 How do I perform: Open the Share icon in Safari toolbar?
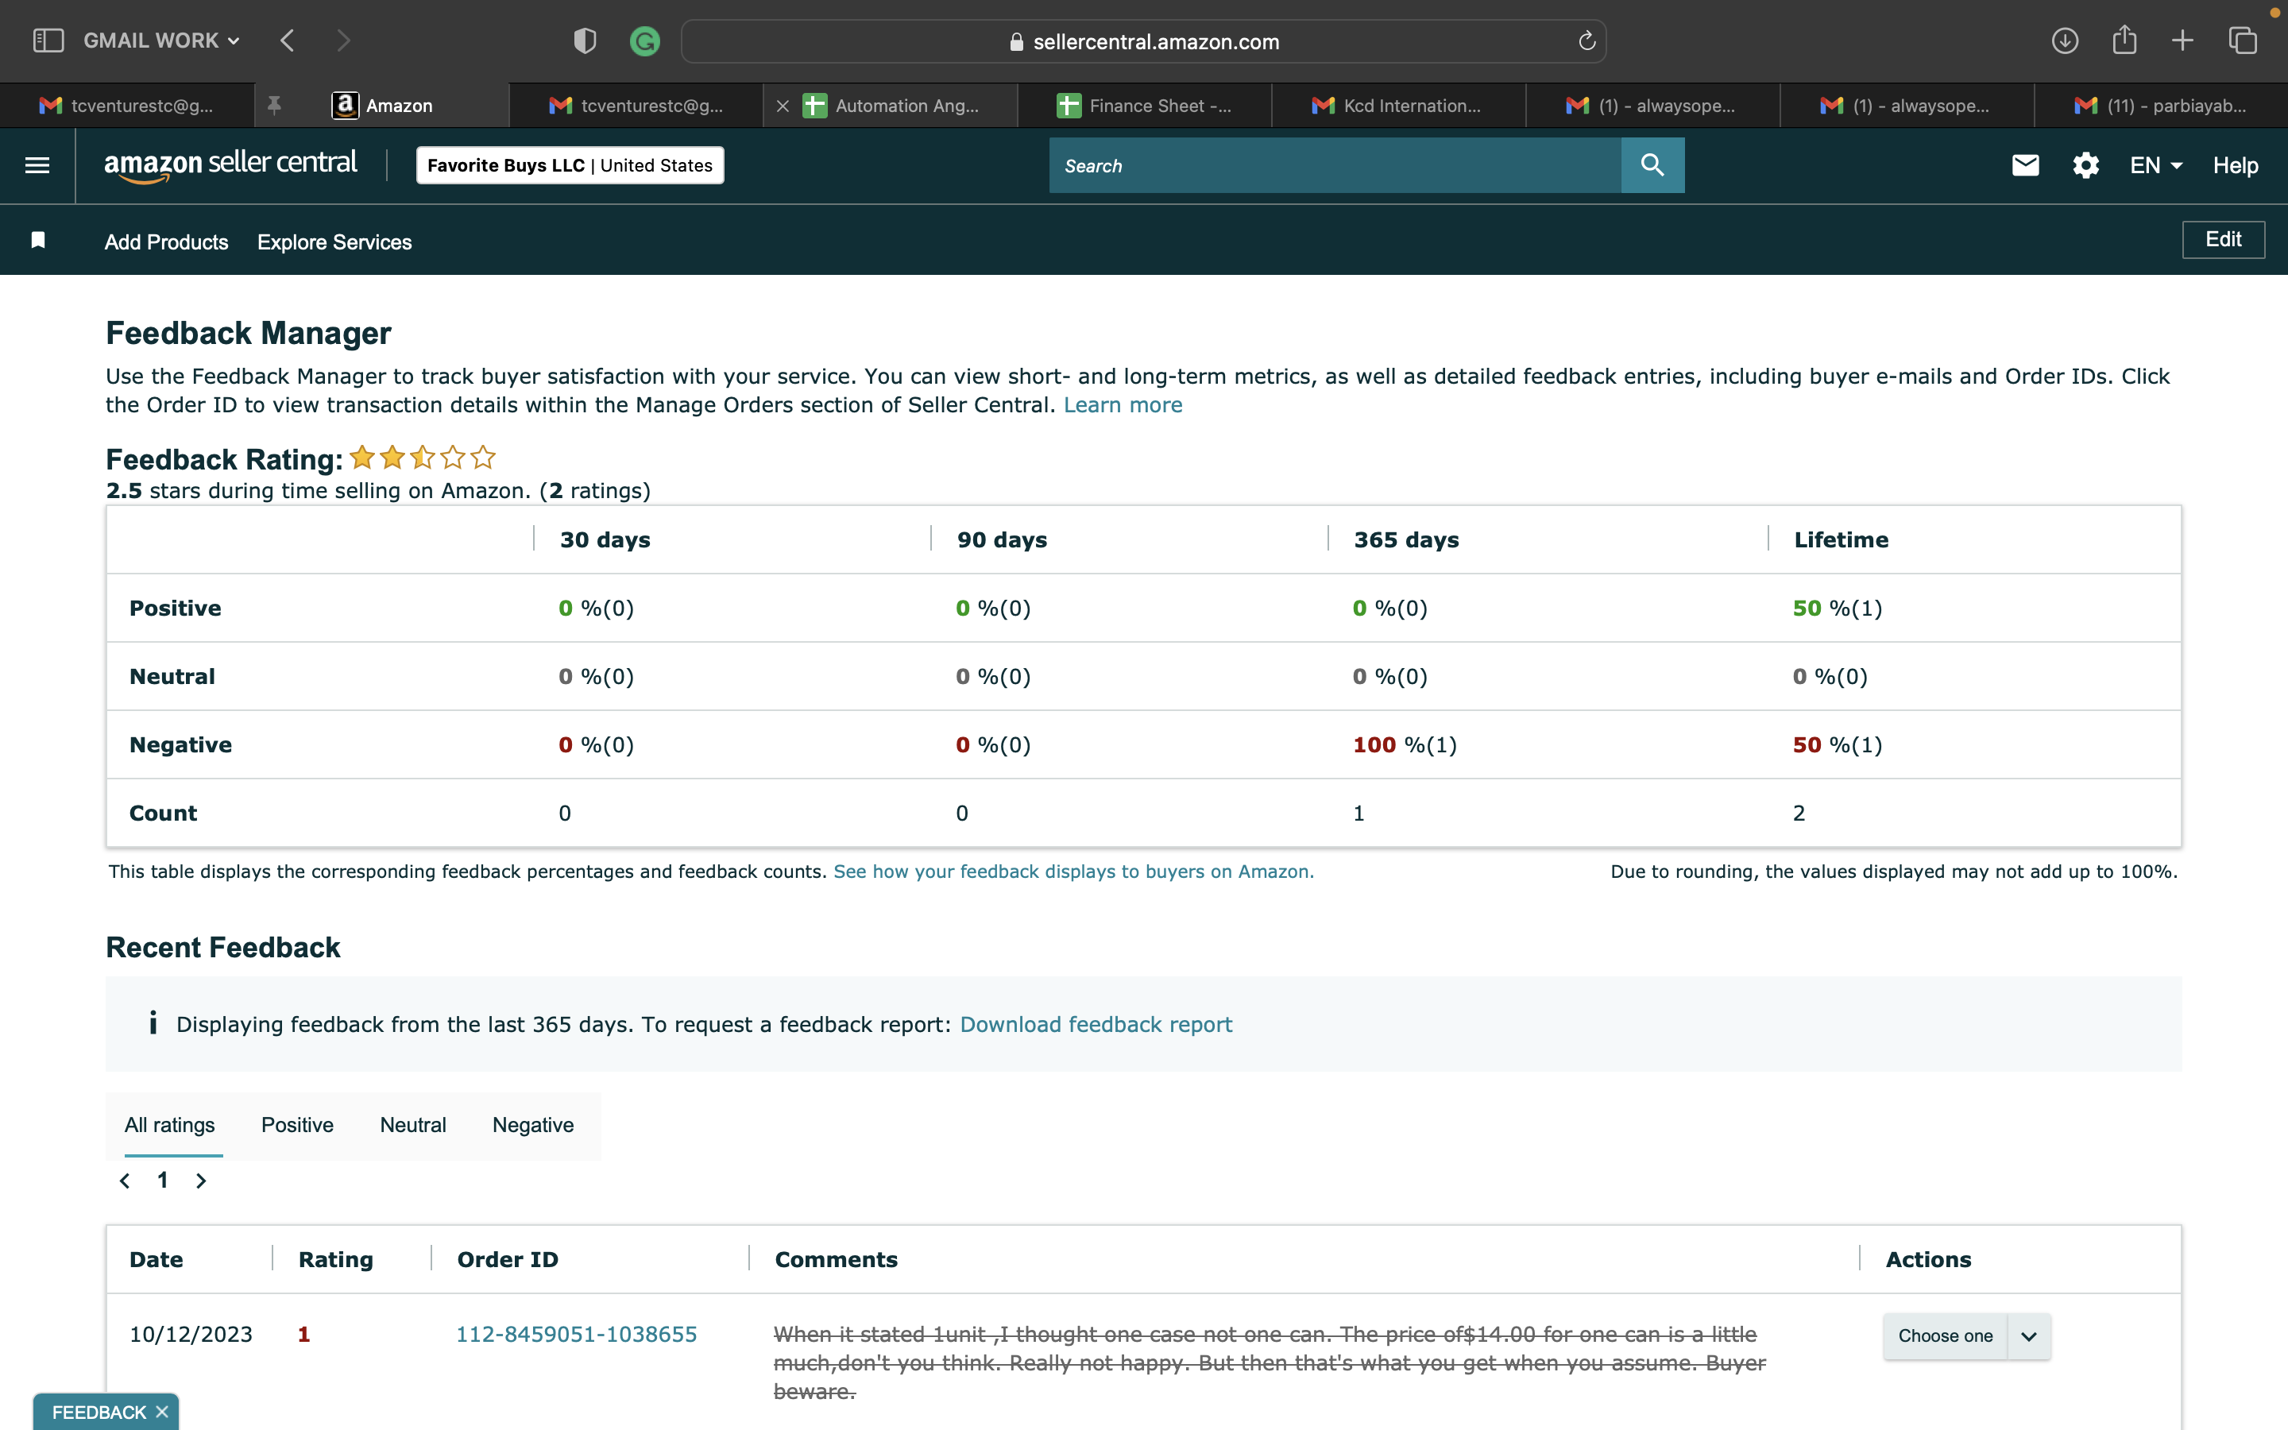coord(2124,40)
